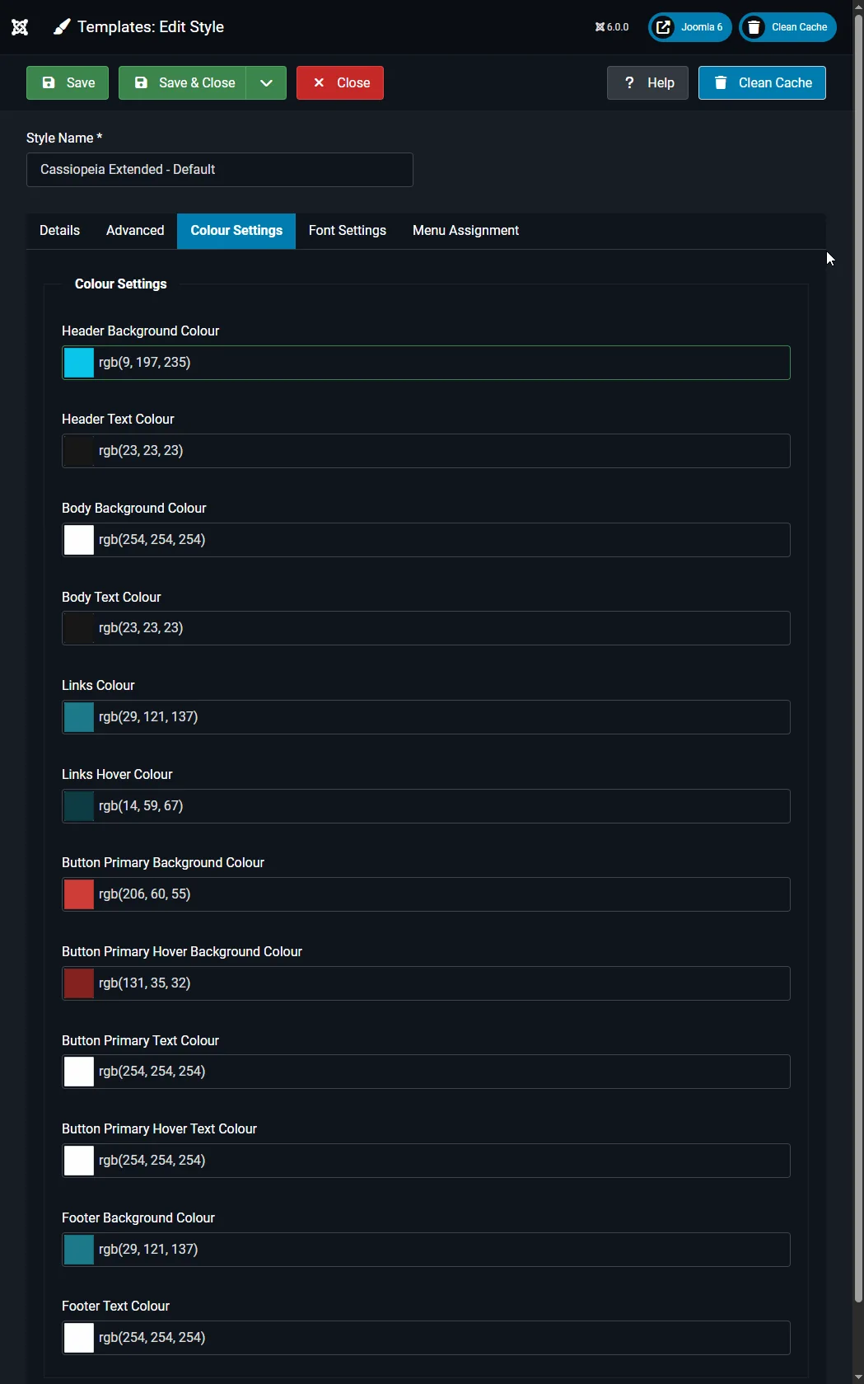The image size is (864, 1384).
Task: Click the Footer Background Colour teal swatch
Action: pyautogui.click(x=79, y=1250)
